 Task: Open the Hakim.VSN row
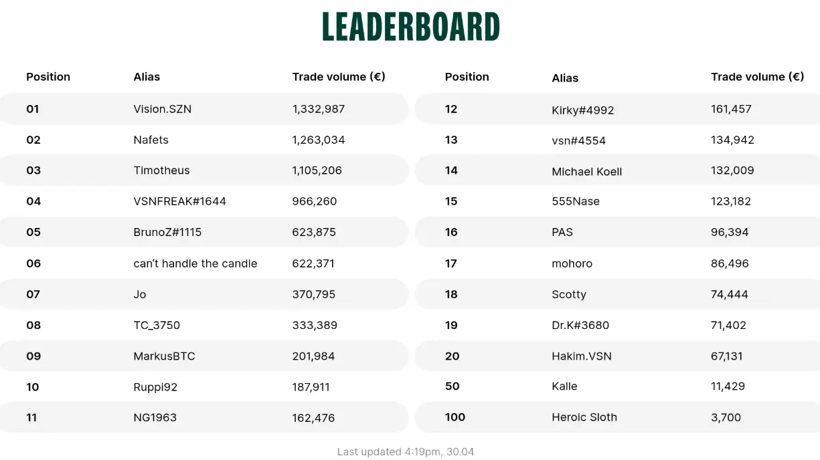[x=582, y=356]
